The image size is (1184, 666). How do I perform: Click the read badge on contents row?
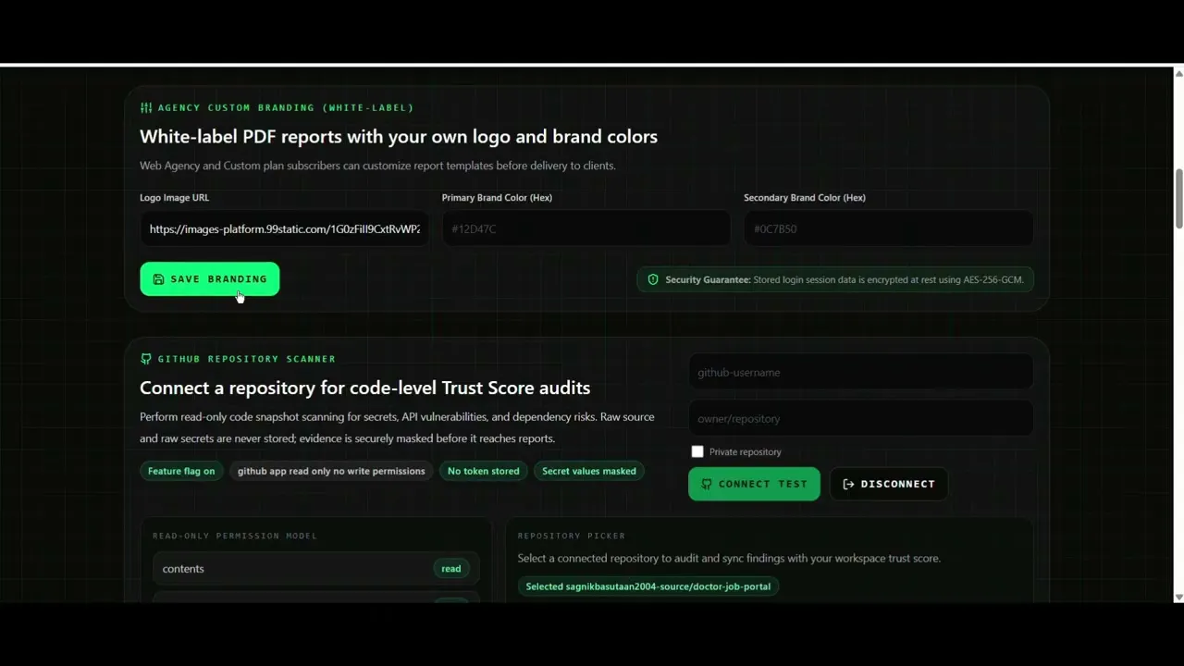coord(451,569)
